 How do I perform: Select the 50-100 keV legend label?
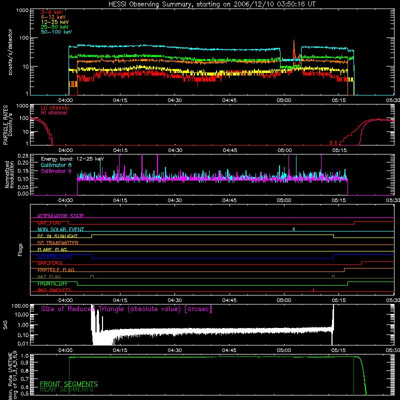pyautogui.click(x=56, y=32)
